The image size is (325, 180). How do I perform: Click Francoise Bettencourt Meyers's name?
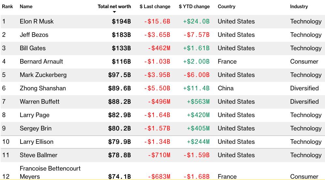[50, 172]
